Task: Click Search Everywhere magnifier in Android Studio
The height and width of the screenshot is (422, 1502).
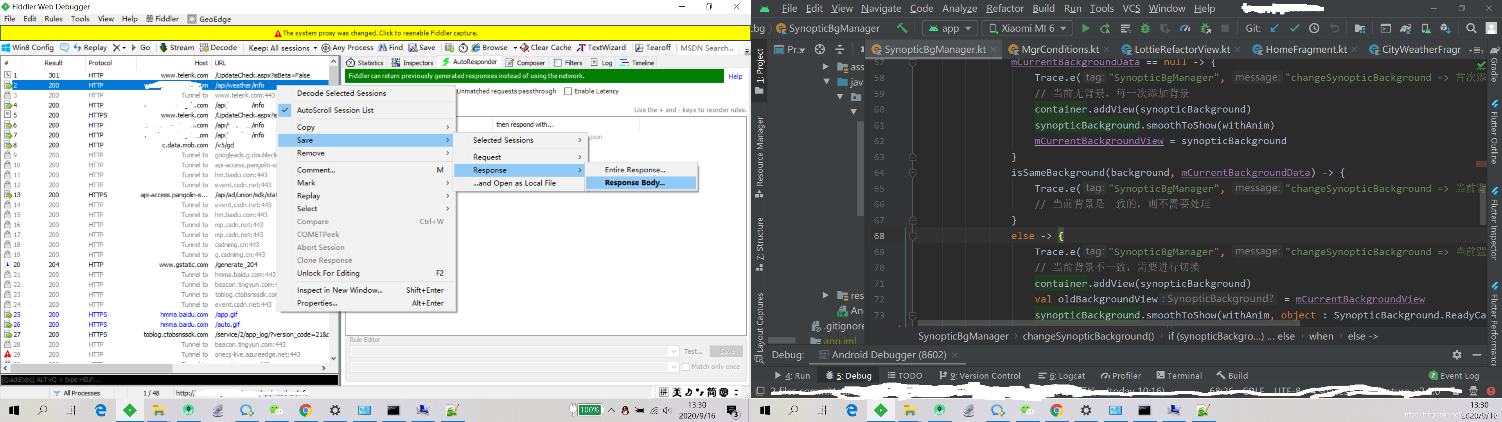Action: (1471, 29)
